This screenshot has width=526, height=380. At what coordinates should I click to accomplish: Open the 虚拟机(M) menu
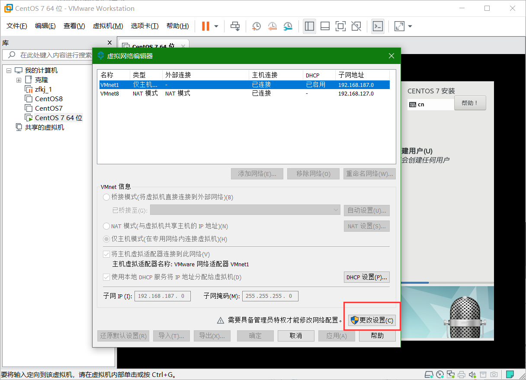(108, 26)
